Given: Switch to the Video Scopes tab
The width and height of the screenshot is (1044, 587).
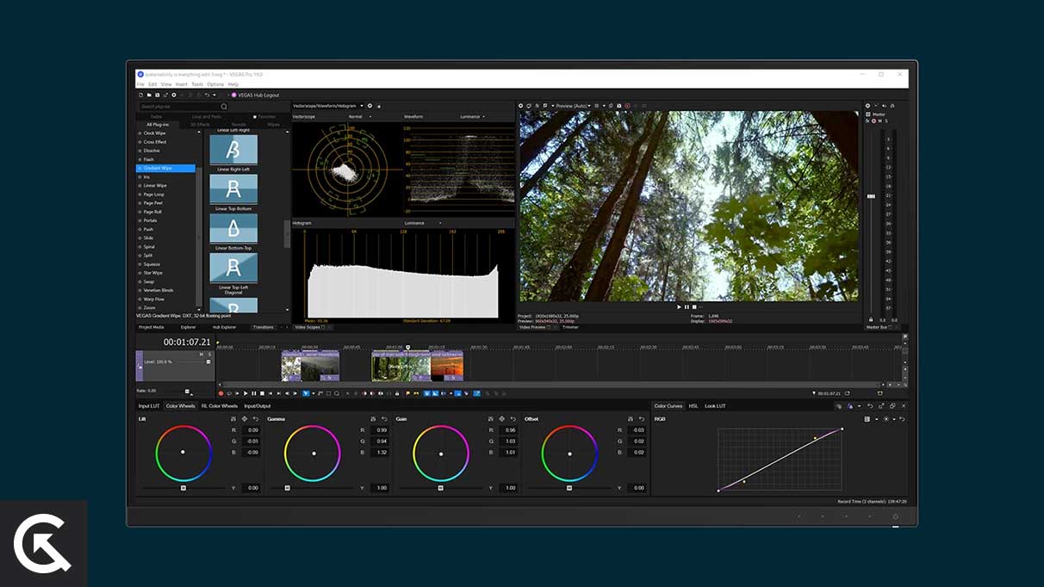Looking at the screenshot, I should 308,327.
